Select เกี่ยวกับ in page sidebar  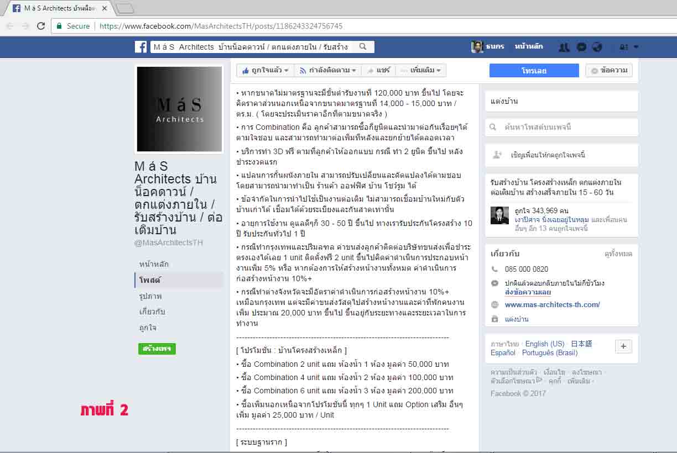click(152, 312)
